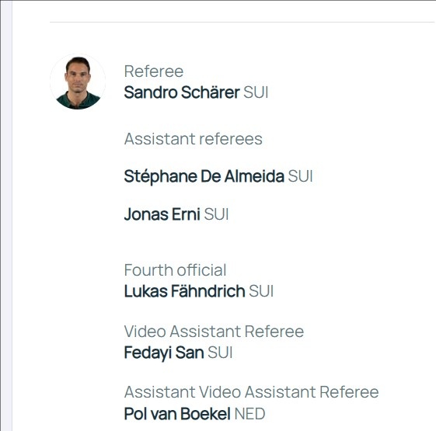436x431 pixels.
Task: Select assistant referee Jonas Erni
Action: click(162, 214)
